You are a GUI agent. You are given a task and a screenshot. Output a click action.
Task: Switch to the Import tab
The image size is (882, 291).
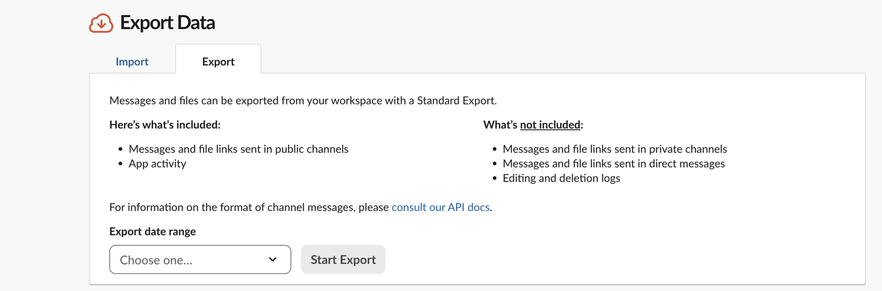(132, 62)
